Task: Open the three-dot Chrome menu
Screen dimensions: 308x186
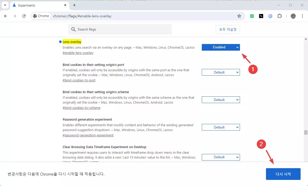Action: point(302,16)
